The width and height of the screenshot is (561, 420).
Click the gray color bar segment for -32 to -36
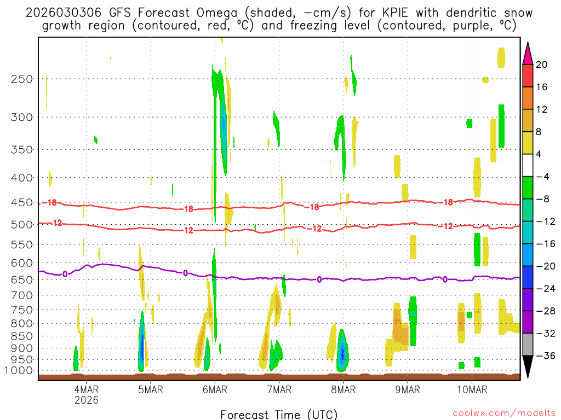(528, 345)
